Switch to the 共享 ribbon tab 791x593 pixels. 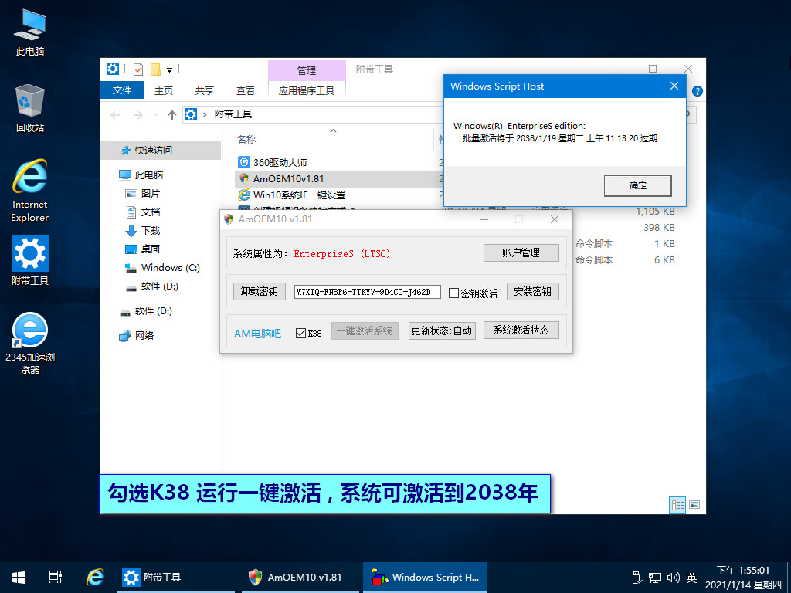pos(204,90)
